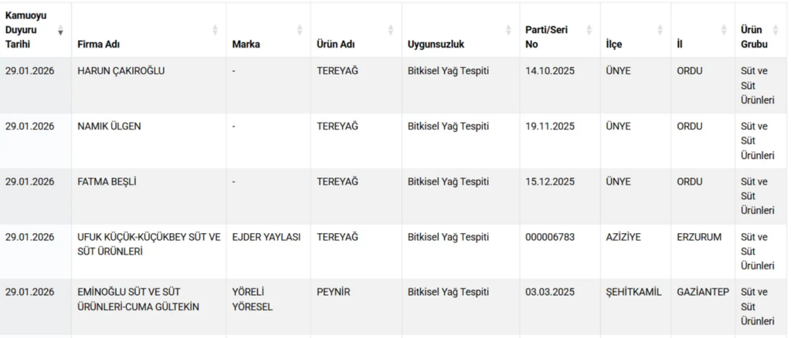
Task: Sort by Kamuoyu Duyuru Tarihi arrow icon
Action: point(61,30)
